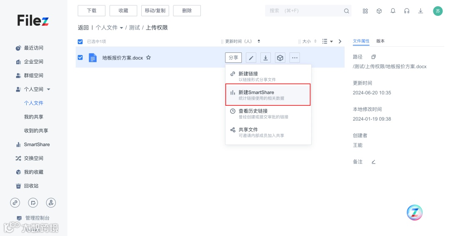Choose 新建链接 menu item

tap(268, 76)
